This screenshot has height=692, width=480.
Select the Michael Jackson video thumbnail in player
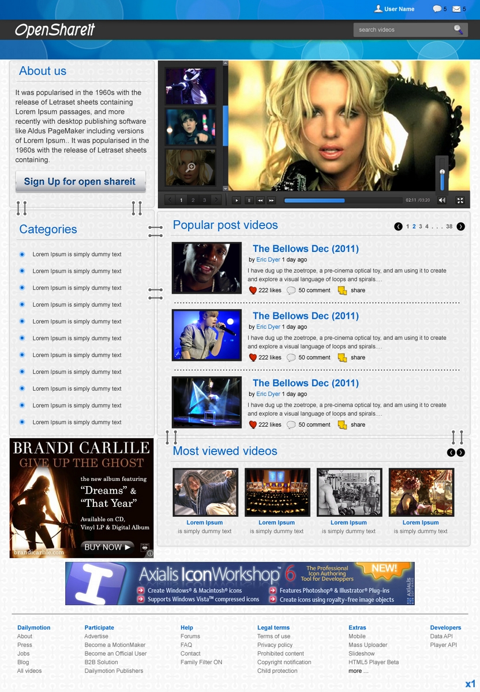click(190, 86)
